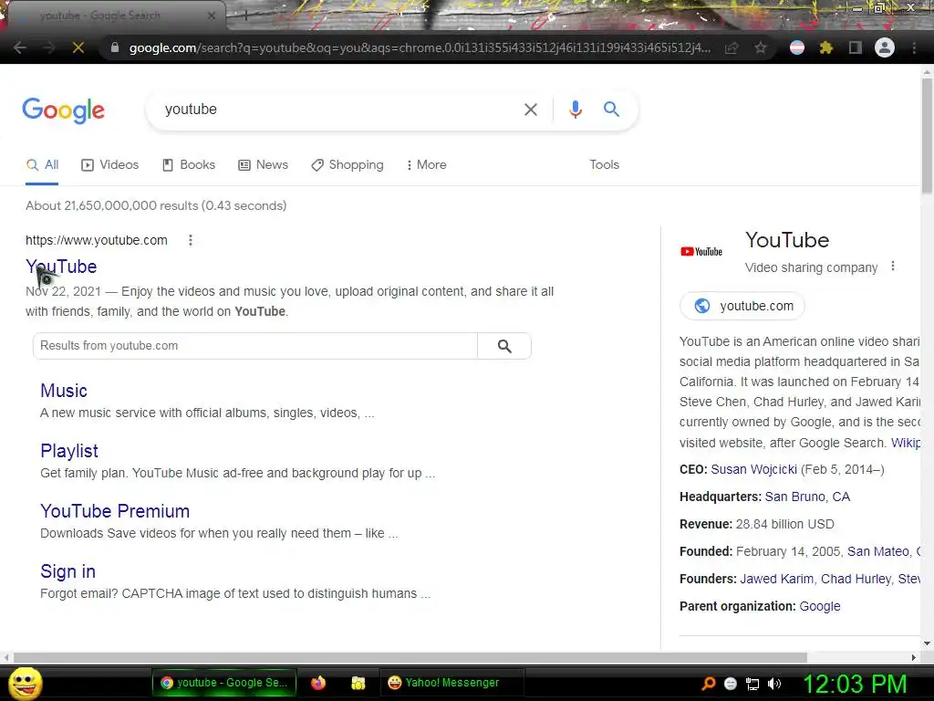Open the Sign in sitelink
The width and height of the screenshot is (934, 701).
pos(67,571)
